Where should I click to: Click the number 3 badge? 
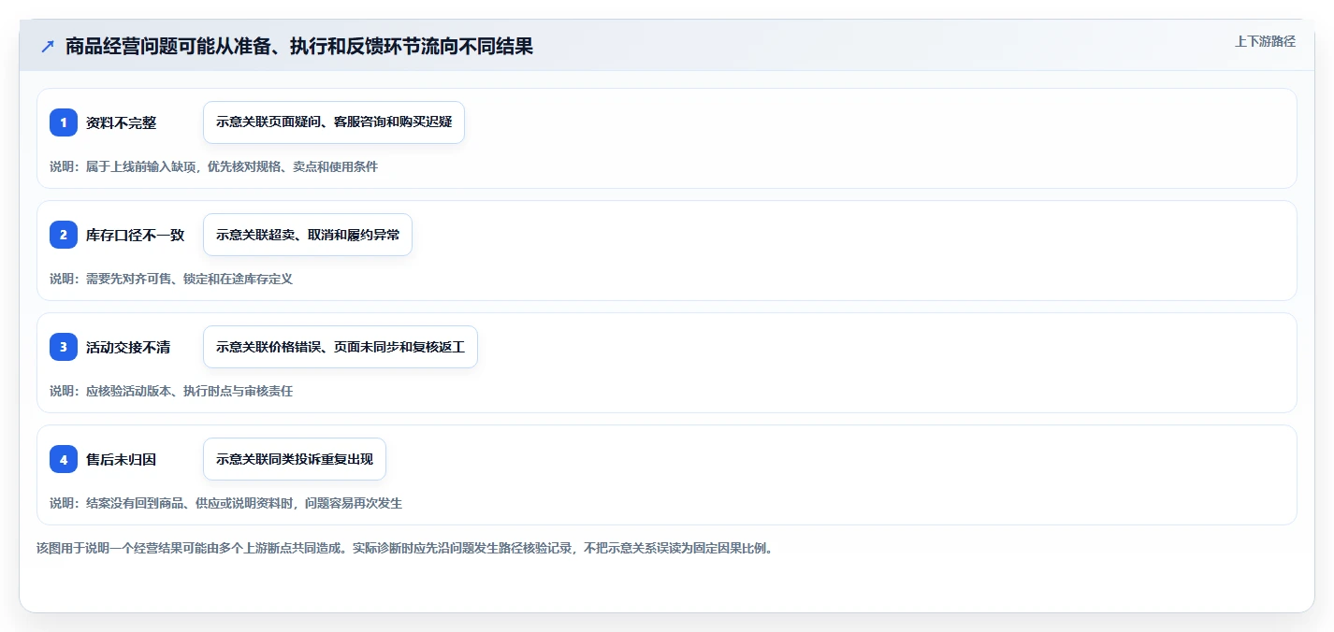coord(64,347)
